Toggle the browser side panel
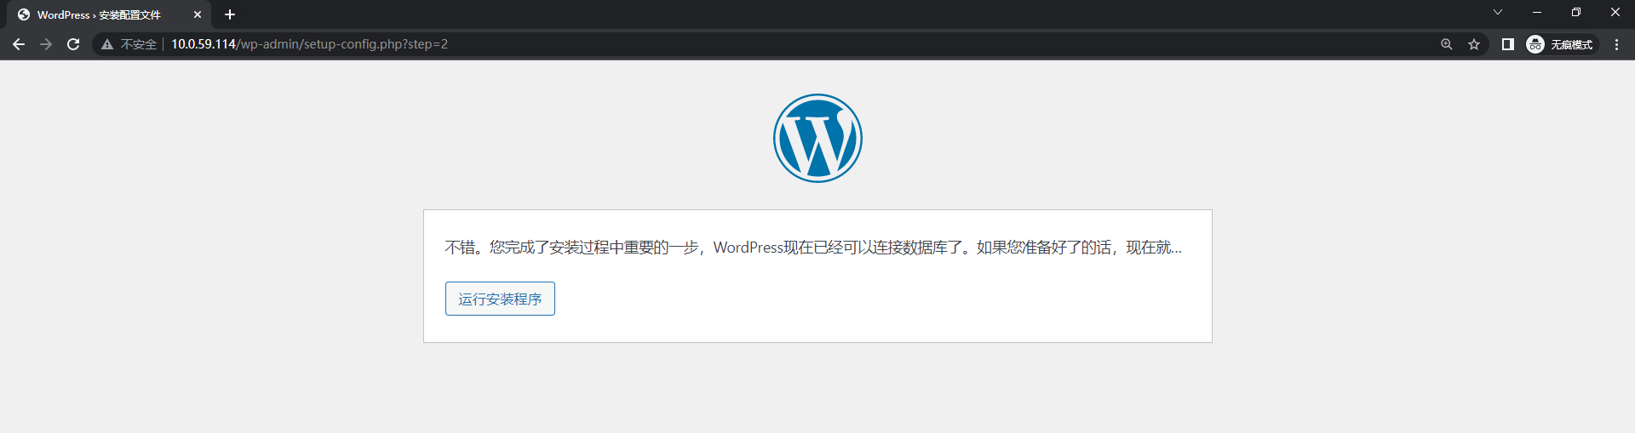 pos(1507,44)
